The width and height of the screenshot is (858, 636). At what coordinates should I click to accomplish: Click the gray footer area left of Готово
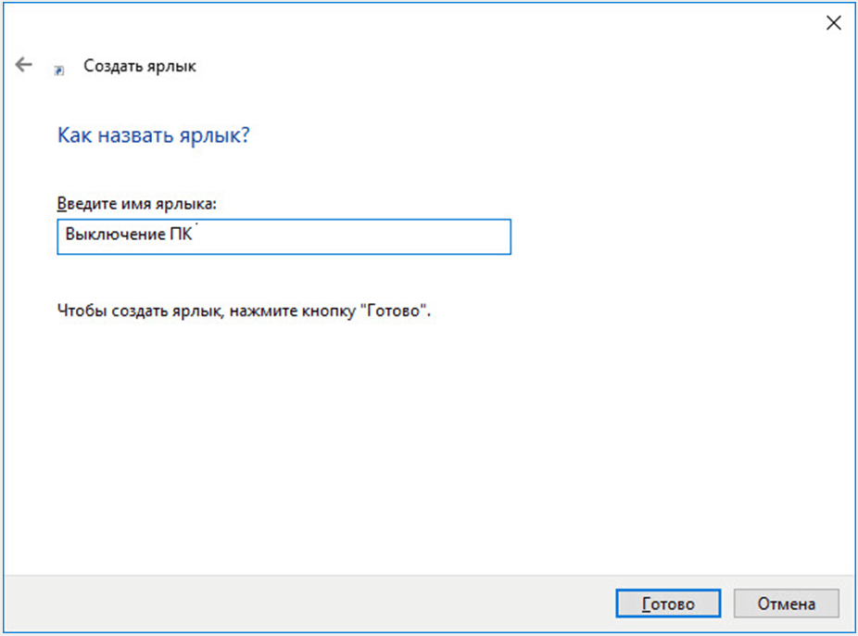306,604
